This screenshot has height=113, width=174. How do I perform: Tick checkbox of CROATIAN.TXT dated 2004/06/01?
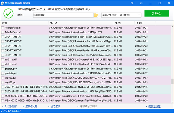[2, 41]
